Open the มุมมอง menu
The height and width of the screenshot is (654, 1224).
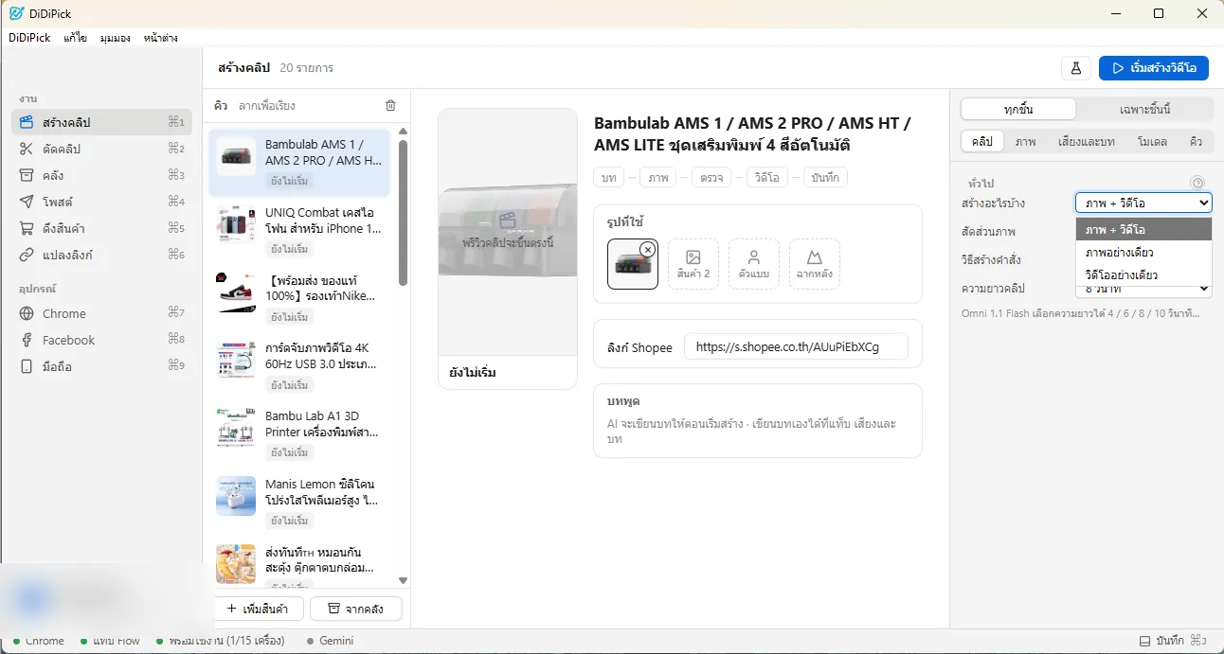coord(115,38)
